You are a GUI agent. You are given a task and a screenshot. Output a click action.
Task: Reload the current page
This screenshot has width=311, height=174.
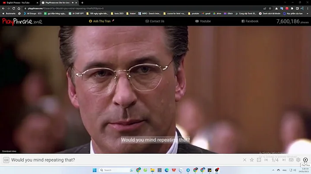tap(13, 8)
